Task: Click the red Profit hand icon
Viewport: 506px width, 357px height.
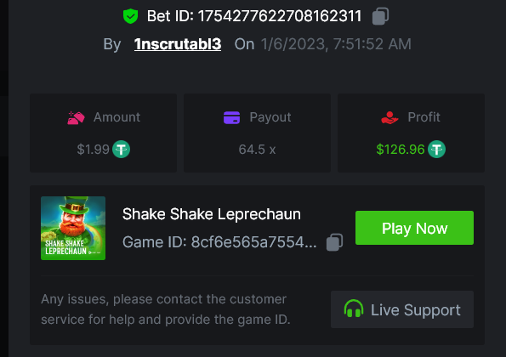Action: point(389,117)
